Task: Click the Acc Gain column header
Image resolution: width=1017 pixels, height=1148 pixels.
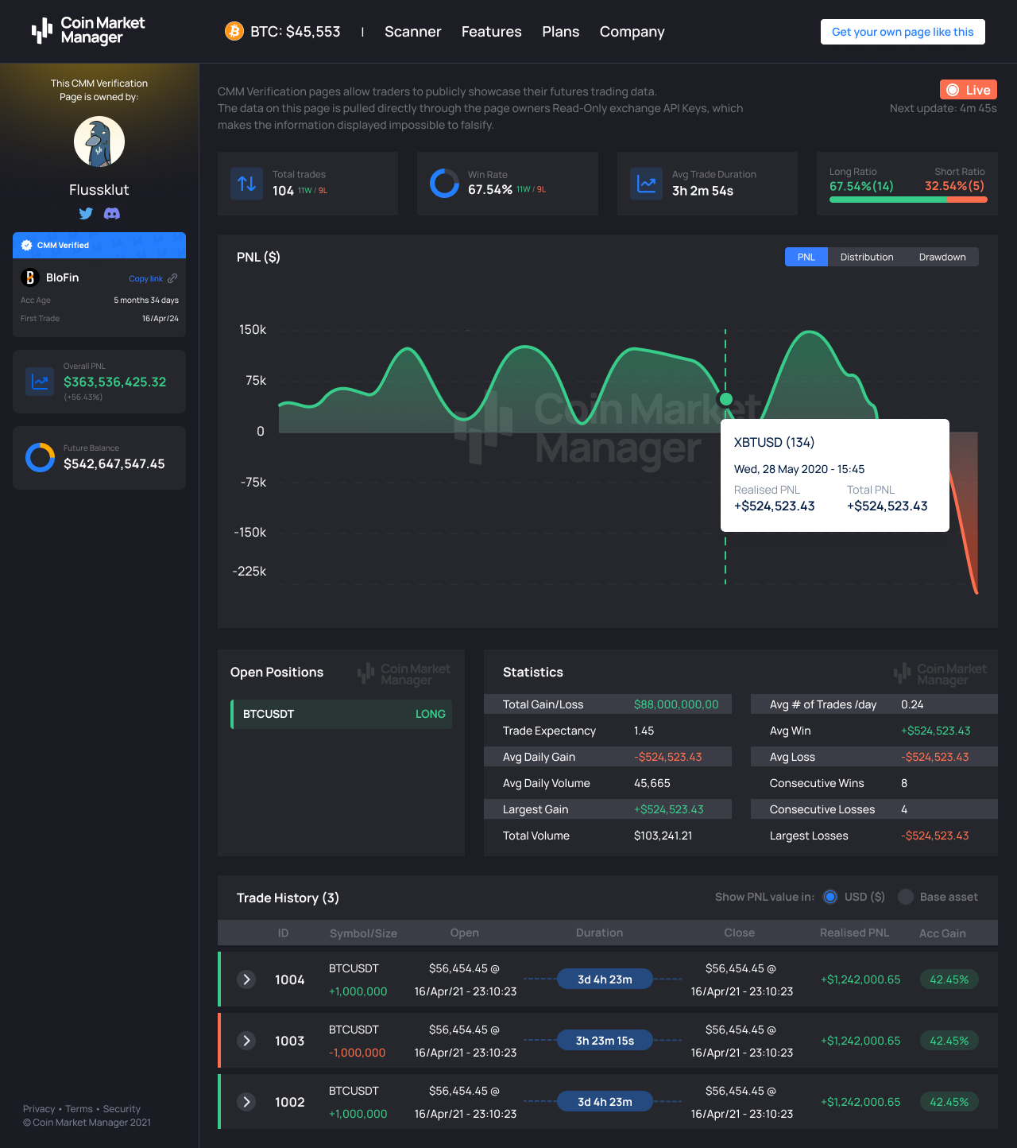Action: [942, 933]
